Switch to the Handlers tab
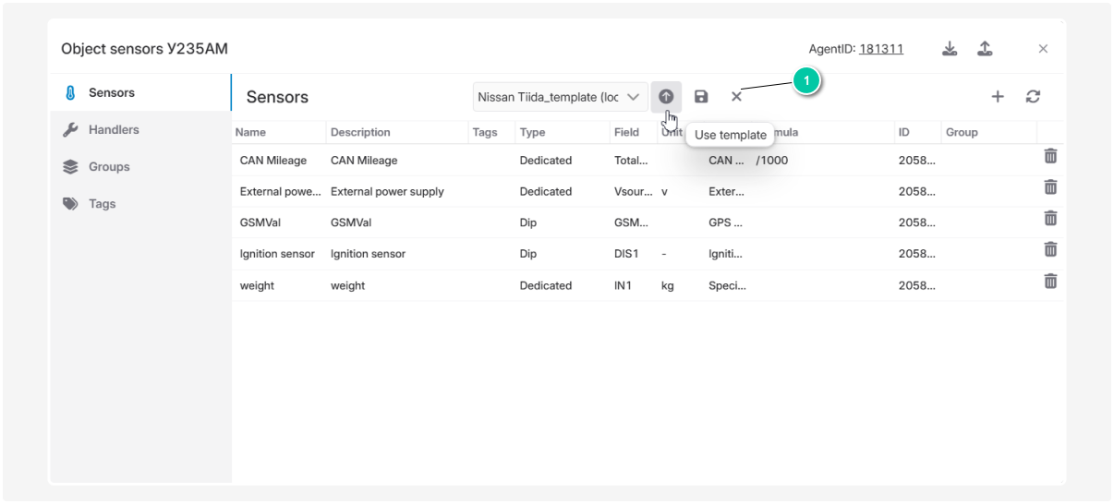The width and height of the screenshot is (1114, 504). pos(114,130)
